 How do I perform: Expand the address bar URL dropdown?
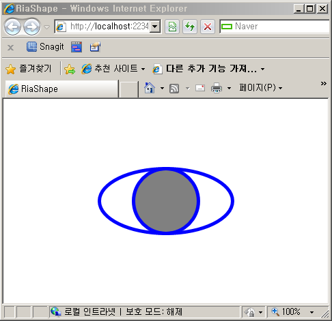[155, 27]
